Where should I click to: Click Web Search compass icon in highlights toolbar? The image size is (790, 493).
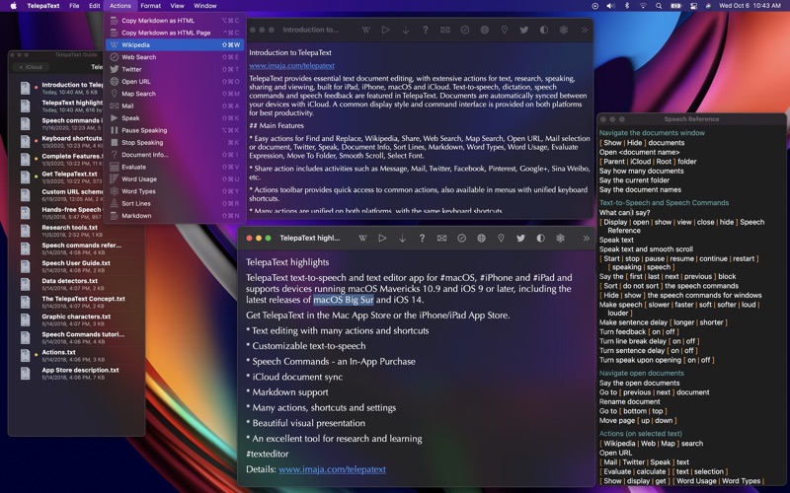click(x=461, y=238)
